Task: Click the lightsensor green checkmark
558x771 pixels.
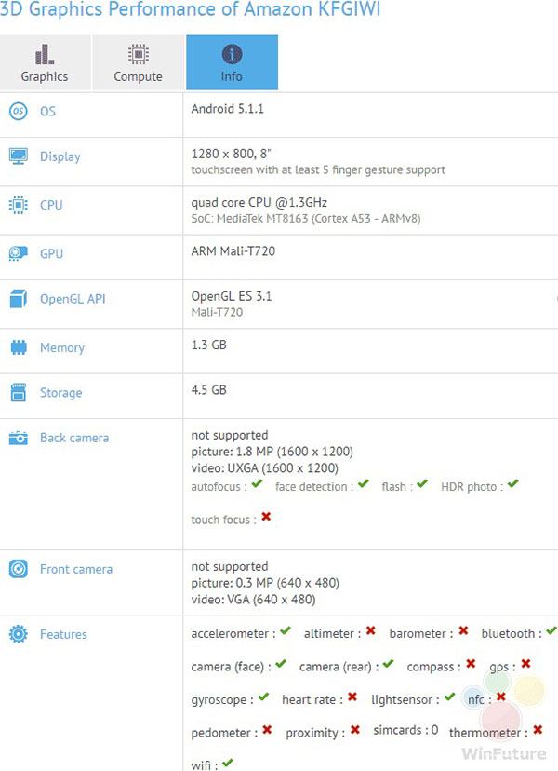Action: coord(449,697)
